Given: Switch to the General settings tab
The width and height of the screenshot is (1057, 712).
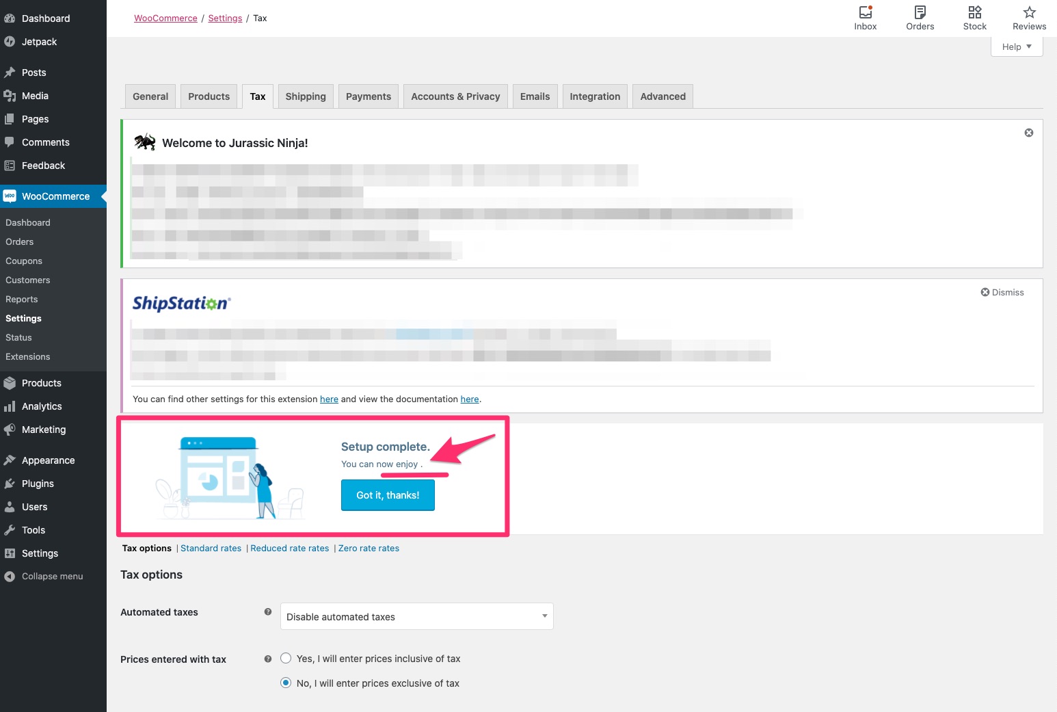Looking at the screenshot, I should click(x=150, y=96).
